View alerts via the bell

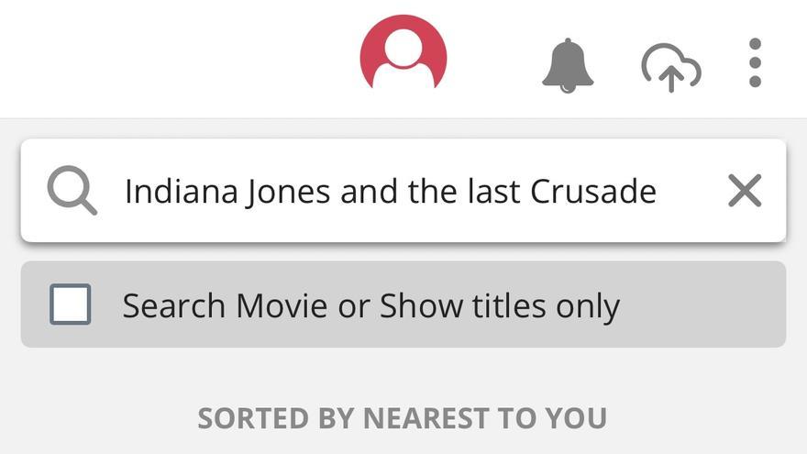tap(568, 65)
